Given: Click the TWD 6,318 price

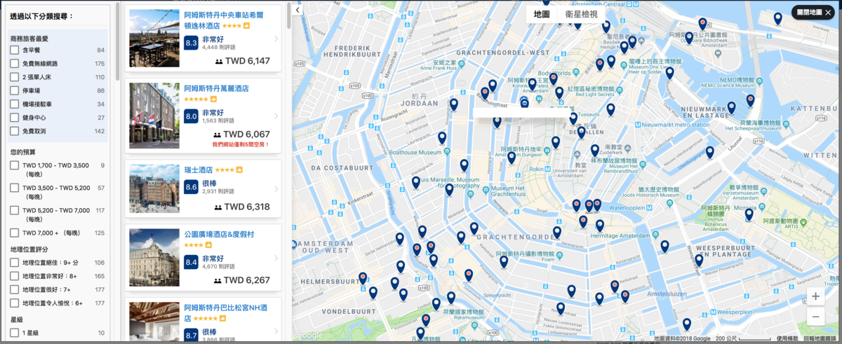Looking at the screenshot, I should pos(248,207).
